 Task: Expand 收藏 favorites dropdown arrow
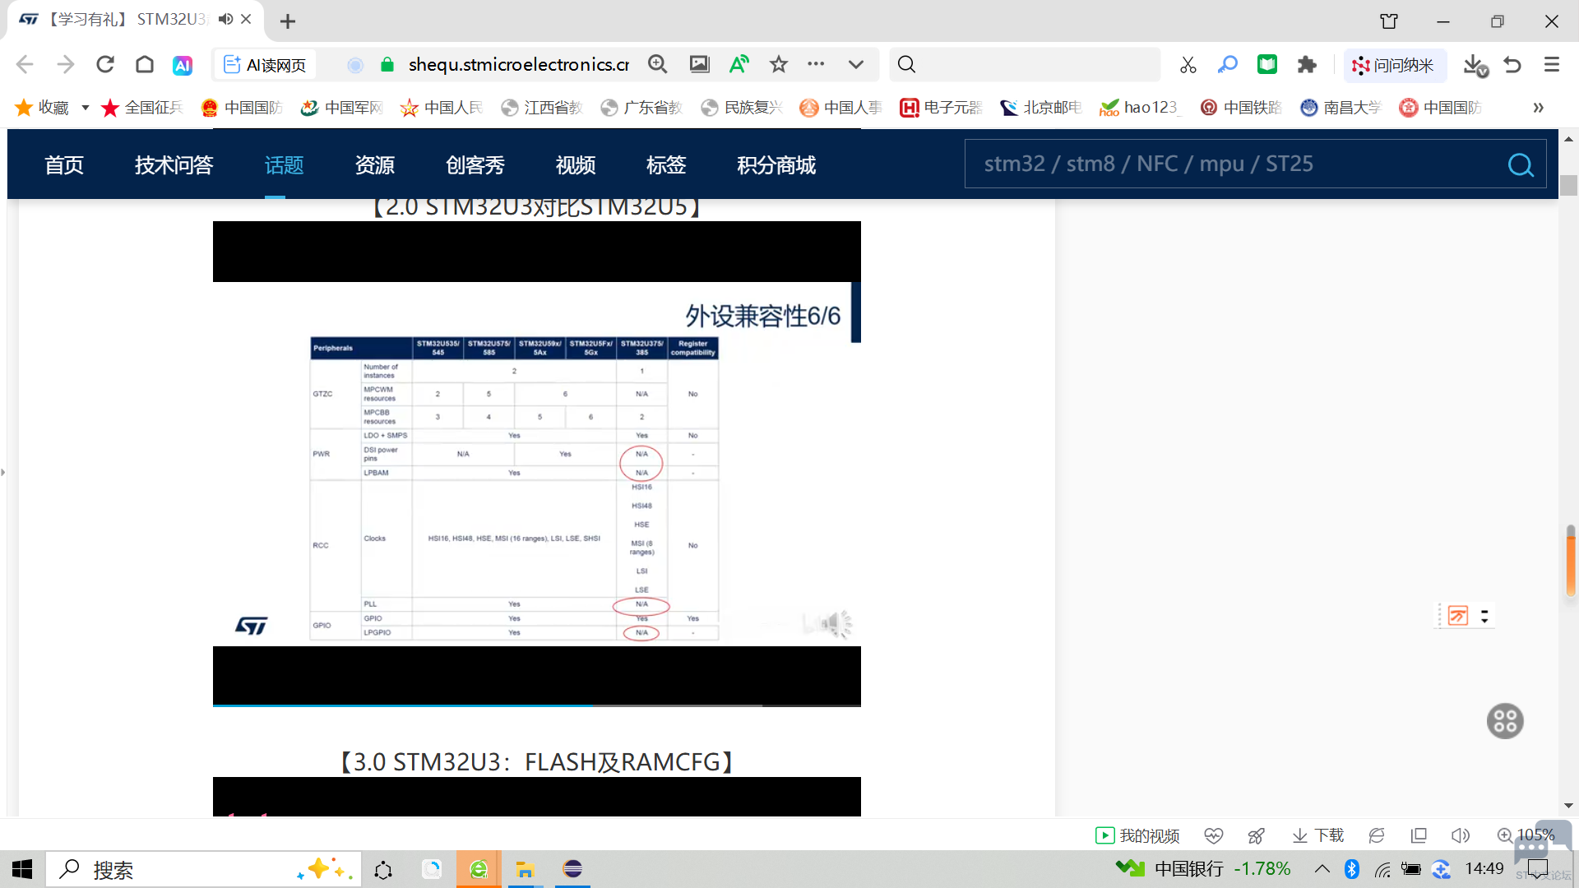click(85, 108)
